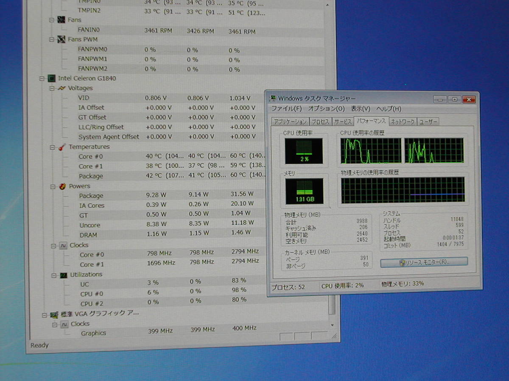
Task: Close the Task Manager window
Action: pos(468,100)
